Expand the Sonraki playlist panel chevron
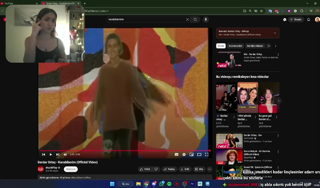The width and height of the screenshot is (320, 188). [275, 33]
